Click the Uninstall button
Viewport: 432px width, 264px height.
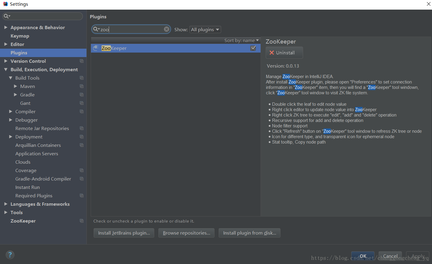(284, 53)
